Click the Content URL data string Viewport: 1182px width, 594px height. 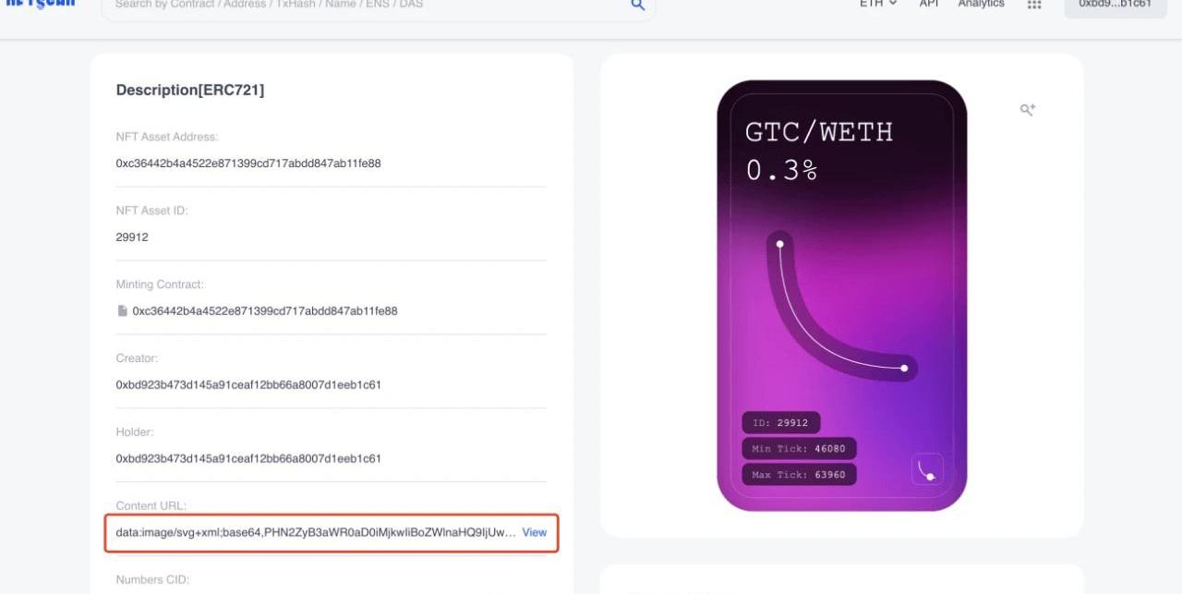pyautogui.click(x=315, y=533)
